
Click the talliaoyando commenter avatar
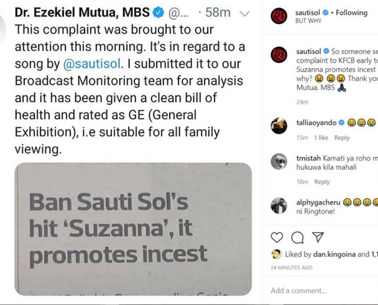point(279,126)
